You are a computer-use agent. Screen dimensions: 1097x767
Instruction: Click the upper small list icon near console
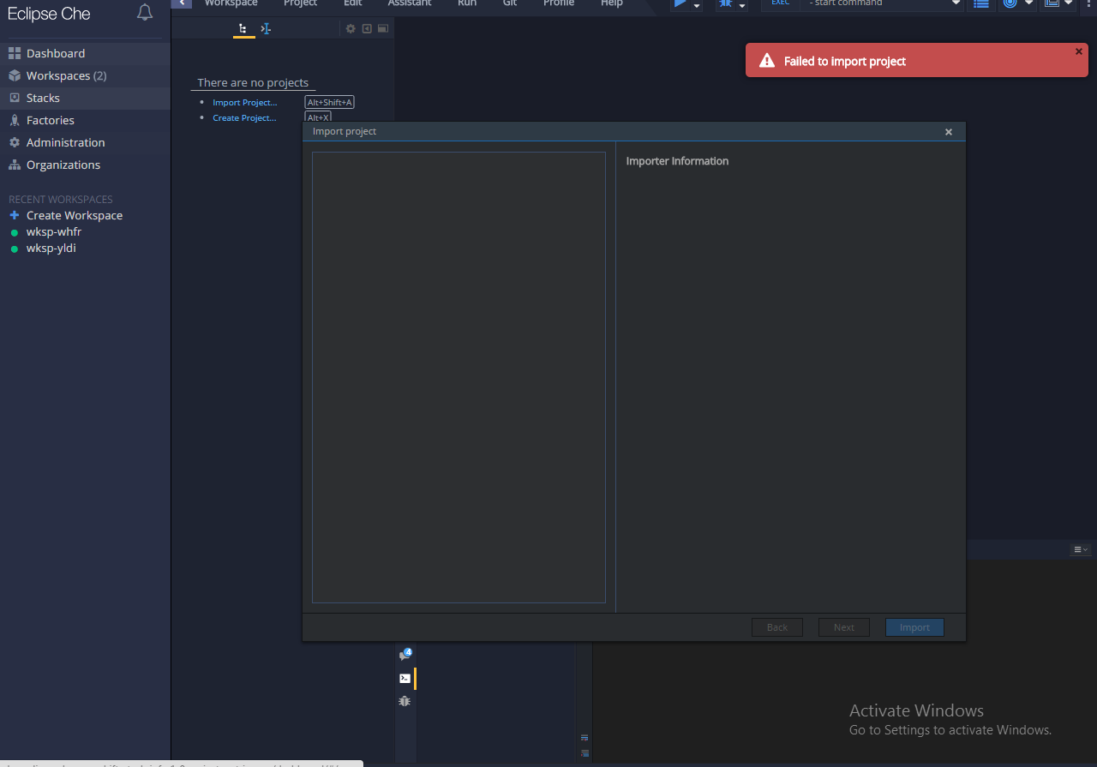pyautogui.click(x=584, y=737)
